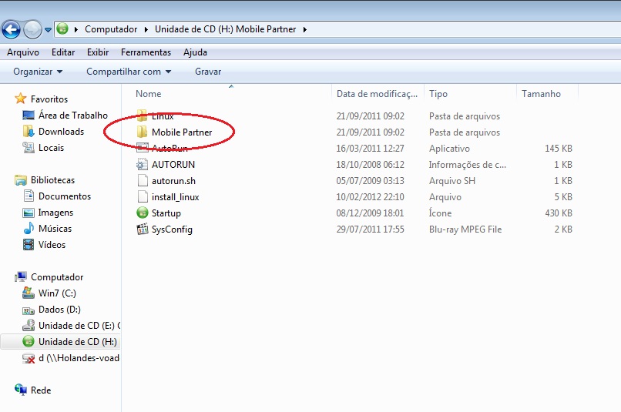Click the Win7 (C:) drive icon

(x=28, y=293)
